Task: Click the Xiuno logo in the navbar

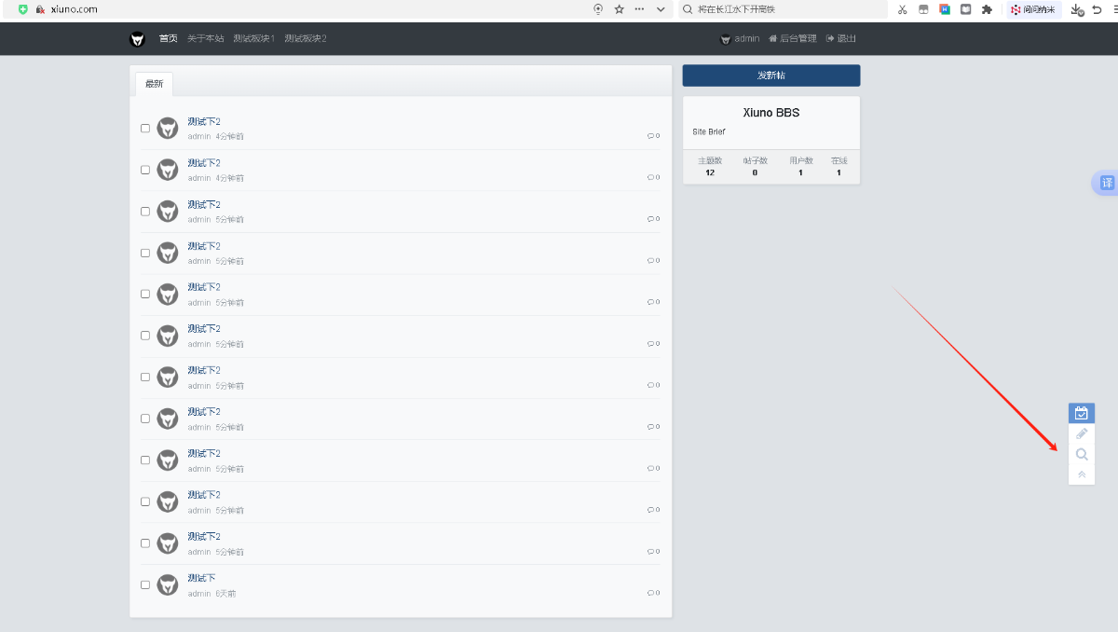Action: coord(137,39)
